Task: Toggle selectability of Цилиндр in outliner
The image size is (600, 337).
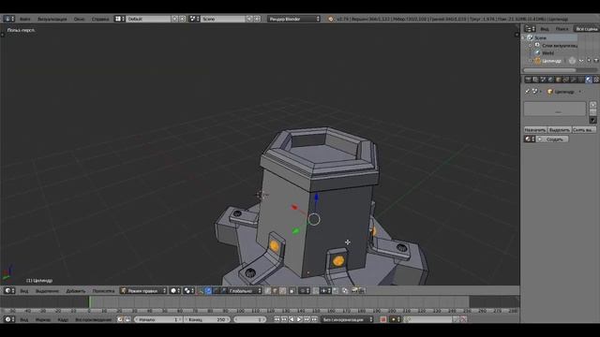Action: (x=589, y=60)
